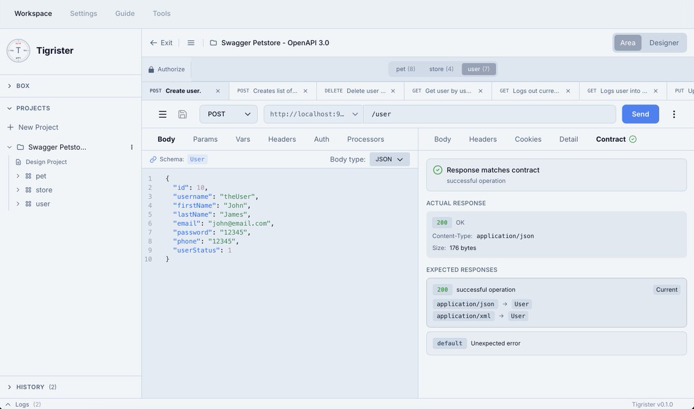Screen dimensions: 694x409
Task: Click the store group grid icon
Action: point(28,190)
